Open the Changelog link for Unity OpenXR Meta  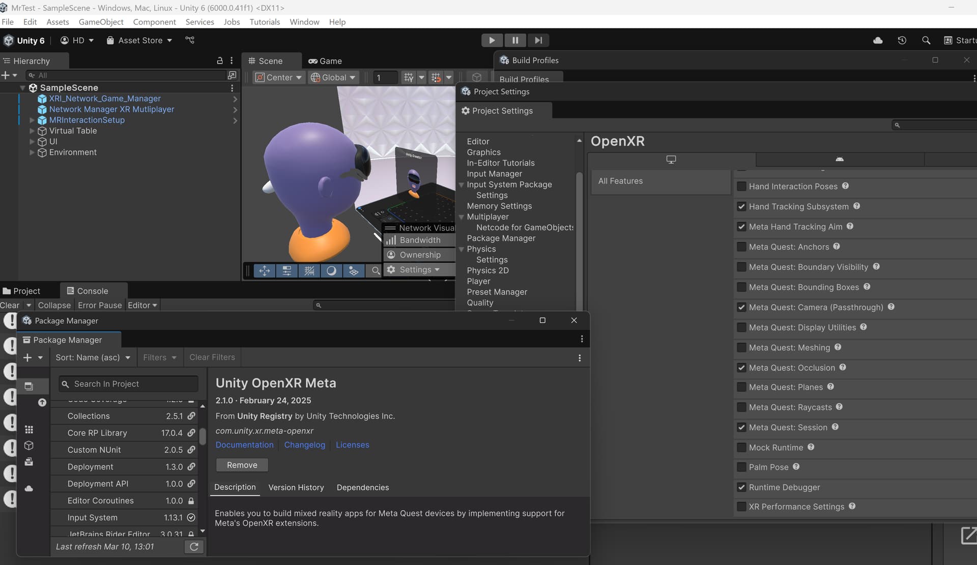tap(304, 445)
